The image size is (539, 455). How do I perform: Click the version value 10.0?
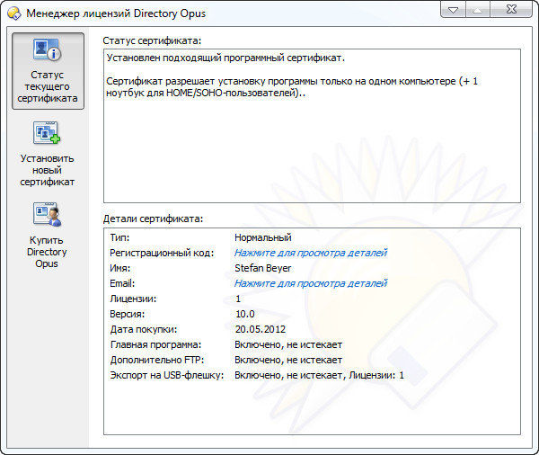point(244,314)
